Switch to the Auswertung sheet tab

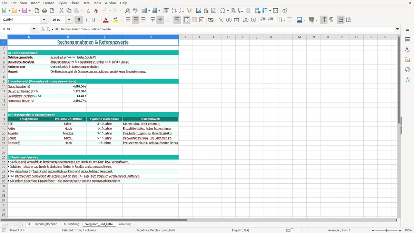[x=71, y=224]
